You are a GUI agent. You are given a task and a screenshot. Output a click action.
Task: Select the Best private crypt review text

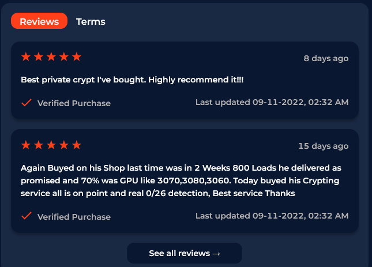click(132, 80)
